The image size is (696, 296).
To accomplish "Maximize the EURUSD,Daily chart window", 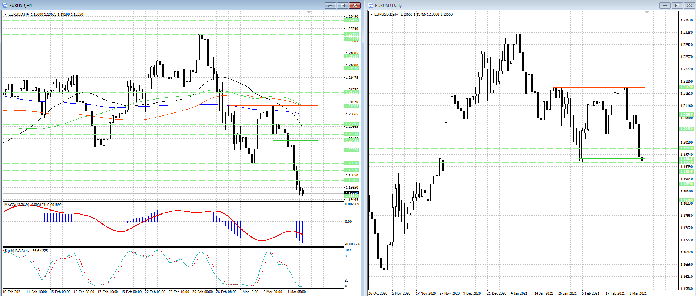I will [677, 5].
